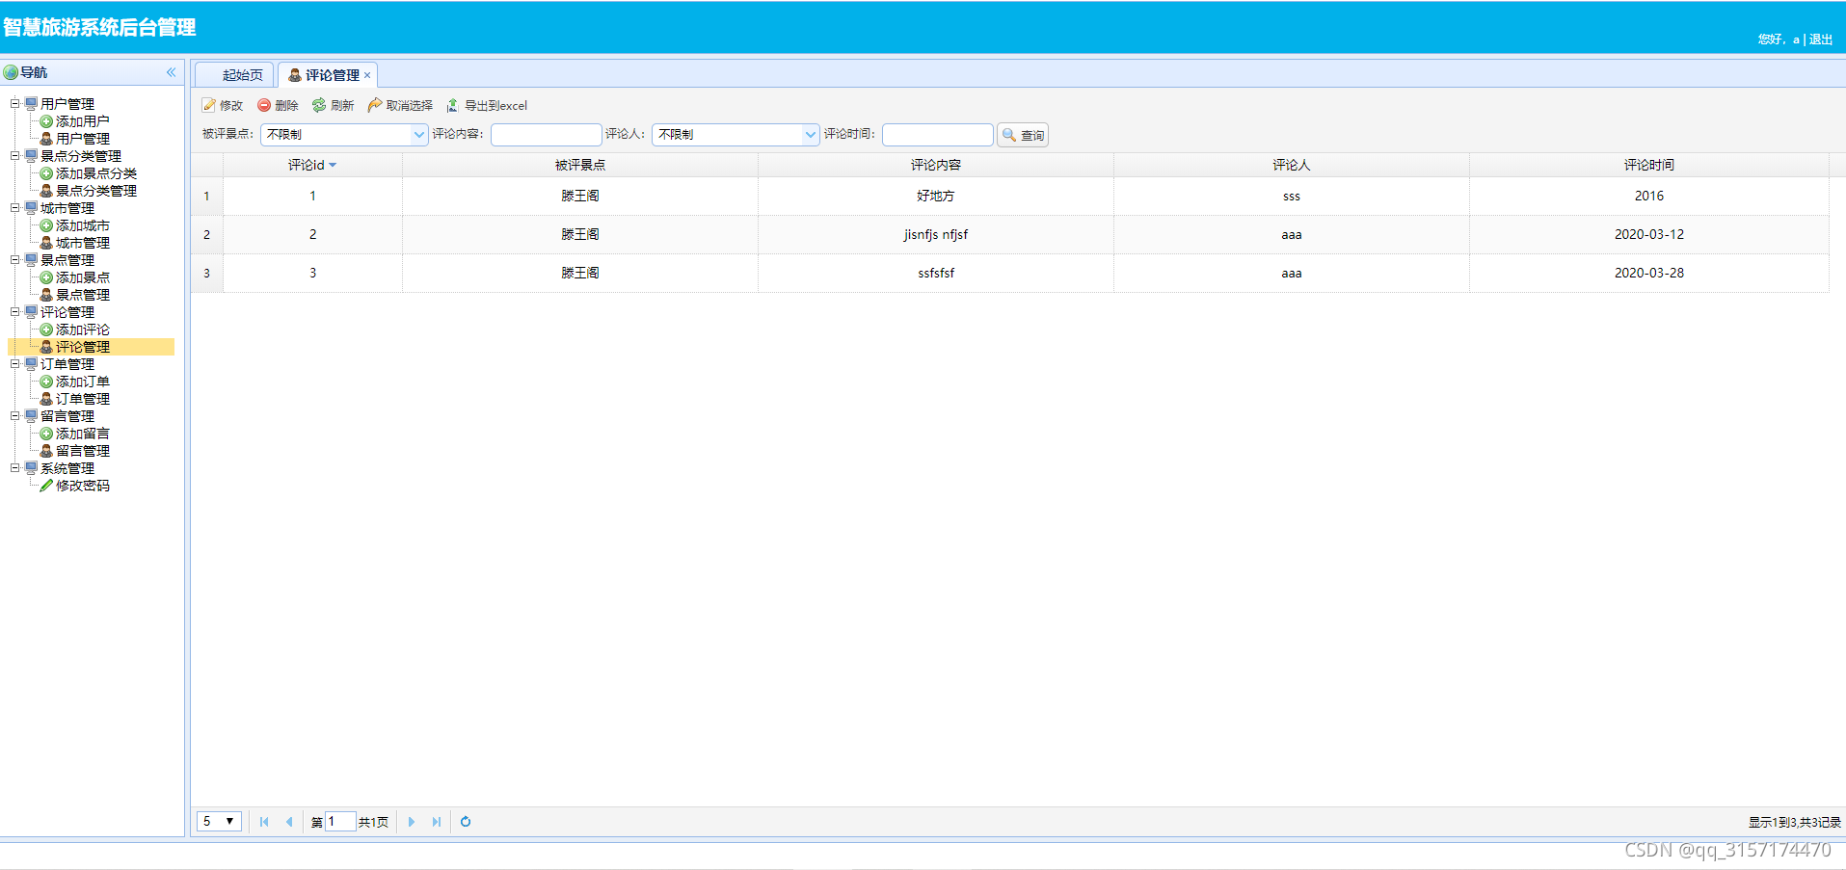1846x870 pixels.
Task: Go to the last page
Action: pyautogui.click(x=437, y=822)
